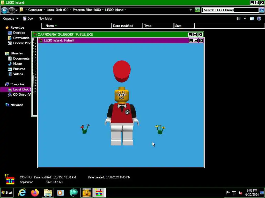Launch Internet Explorer from the taskbar
This screenshot has height=198, width=265.
(x=22, y=193)
